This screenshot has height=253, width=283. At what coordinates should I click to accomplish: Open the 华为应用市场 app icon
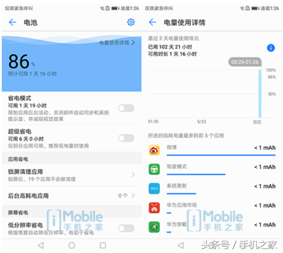coord(154,208)
